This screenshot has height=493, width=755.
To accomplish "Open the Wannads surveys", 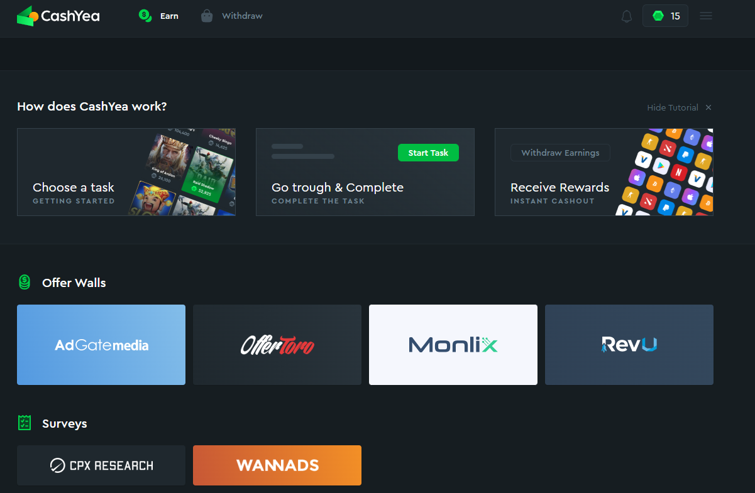I will coord(277,465).
